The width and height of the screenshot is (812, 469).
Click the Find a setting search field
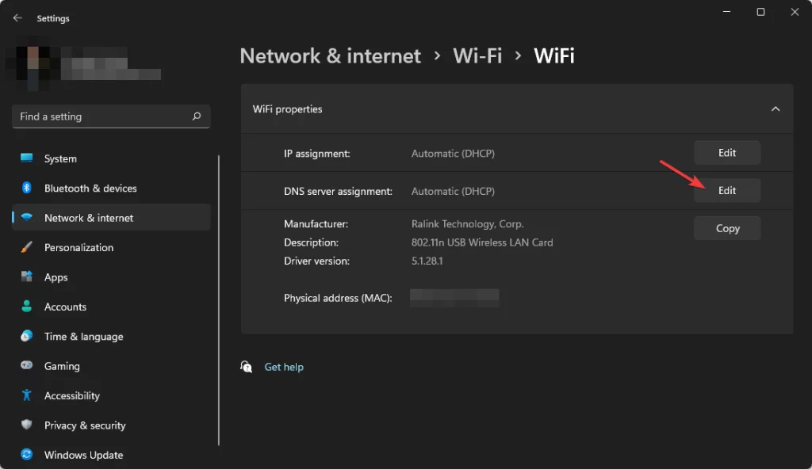[95, 116]
